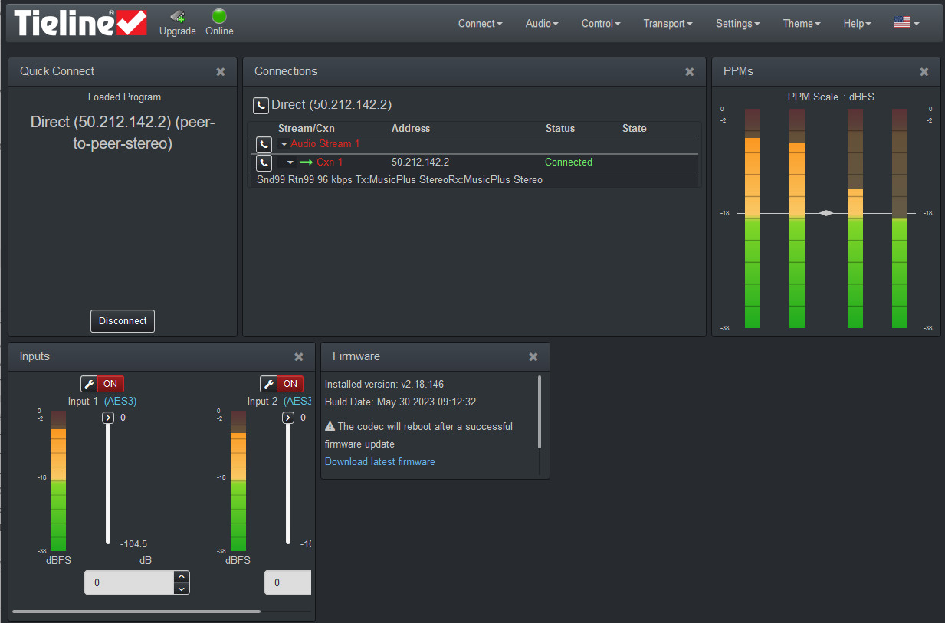Click the PPM Scale : dBFS label
This screenshot has width=945, height=623.
pyautogui.click(x=831, y=97)
